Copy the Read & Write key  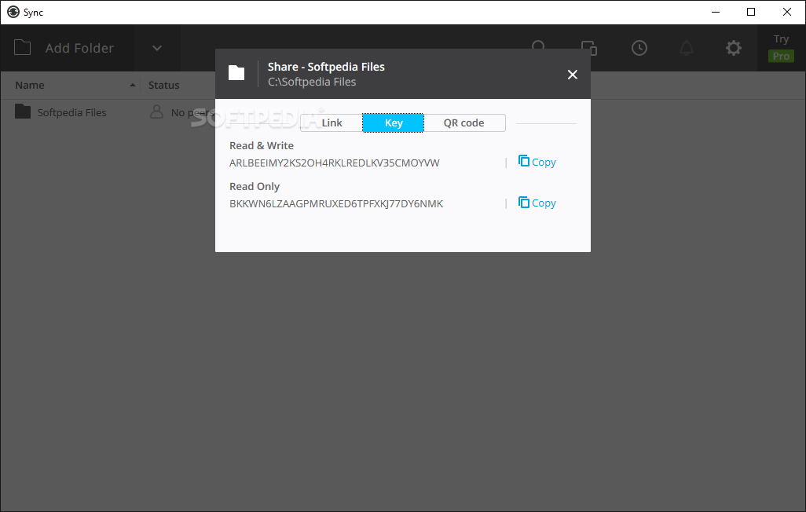537,162
